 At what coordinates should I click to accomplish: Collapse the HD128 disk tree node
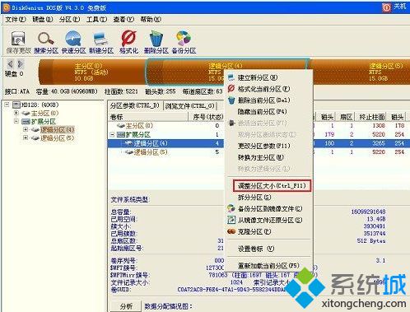[x=7, y=105]
